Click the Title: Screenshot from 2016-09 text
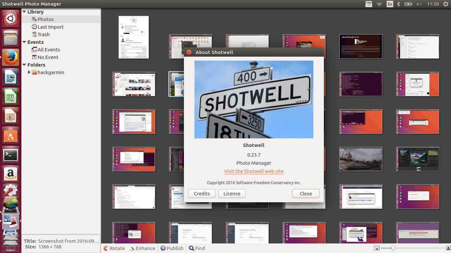Viewport: 451px width, 253px height. pos(61,241)
